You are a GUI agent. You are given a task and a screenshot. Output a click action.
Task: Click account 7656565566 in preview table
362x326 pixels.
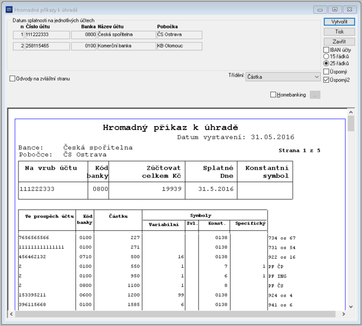[x=34, y=237]
